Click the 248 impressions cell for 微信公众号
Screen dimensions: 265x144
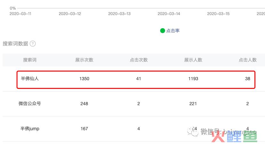point(84,104)
